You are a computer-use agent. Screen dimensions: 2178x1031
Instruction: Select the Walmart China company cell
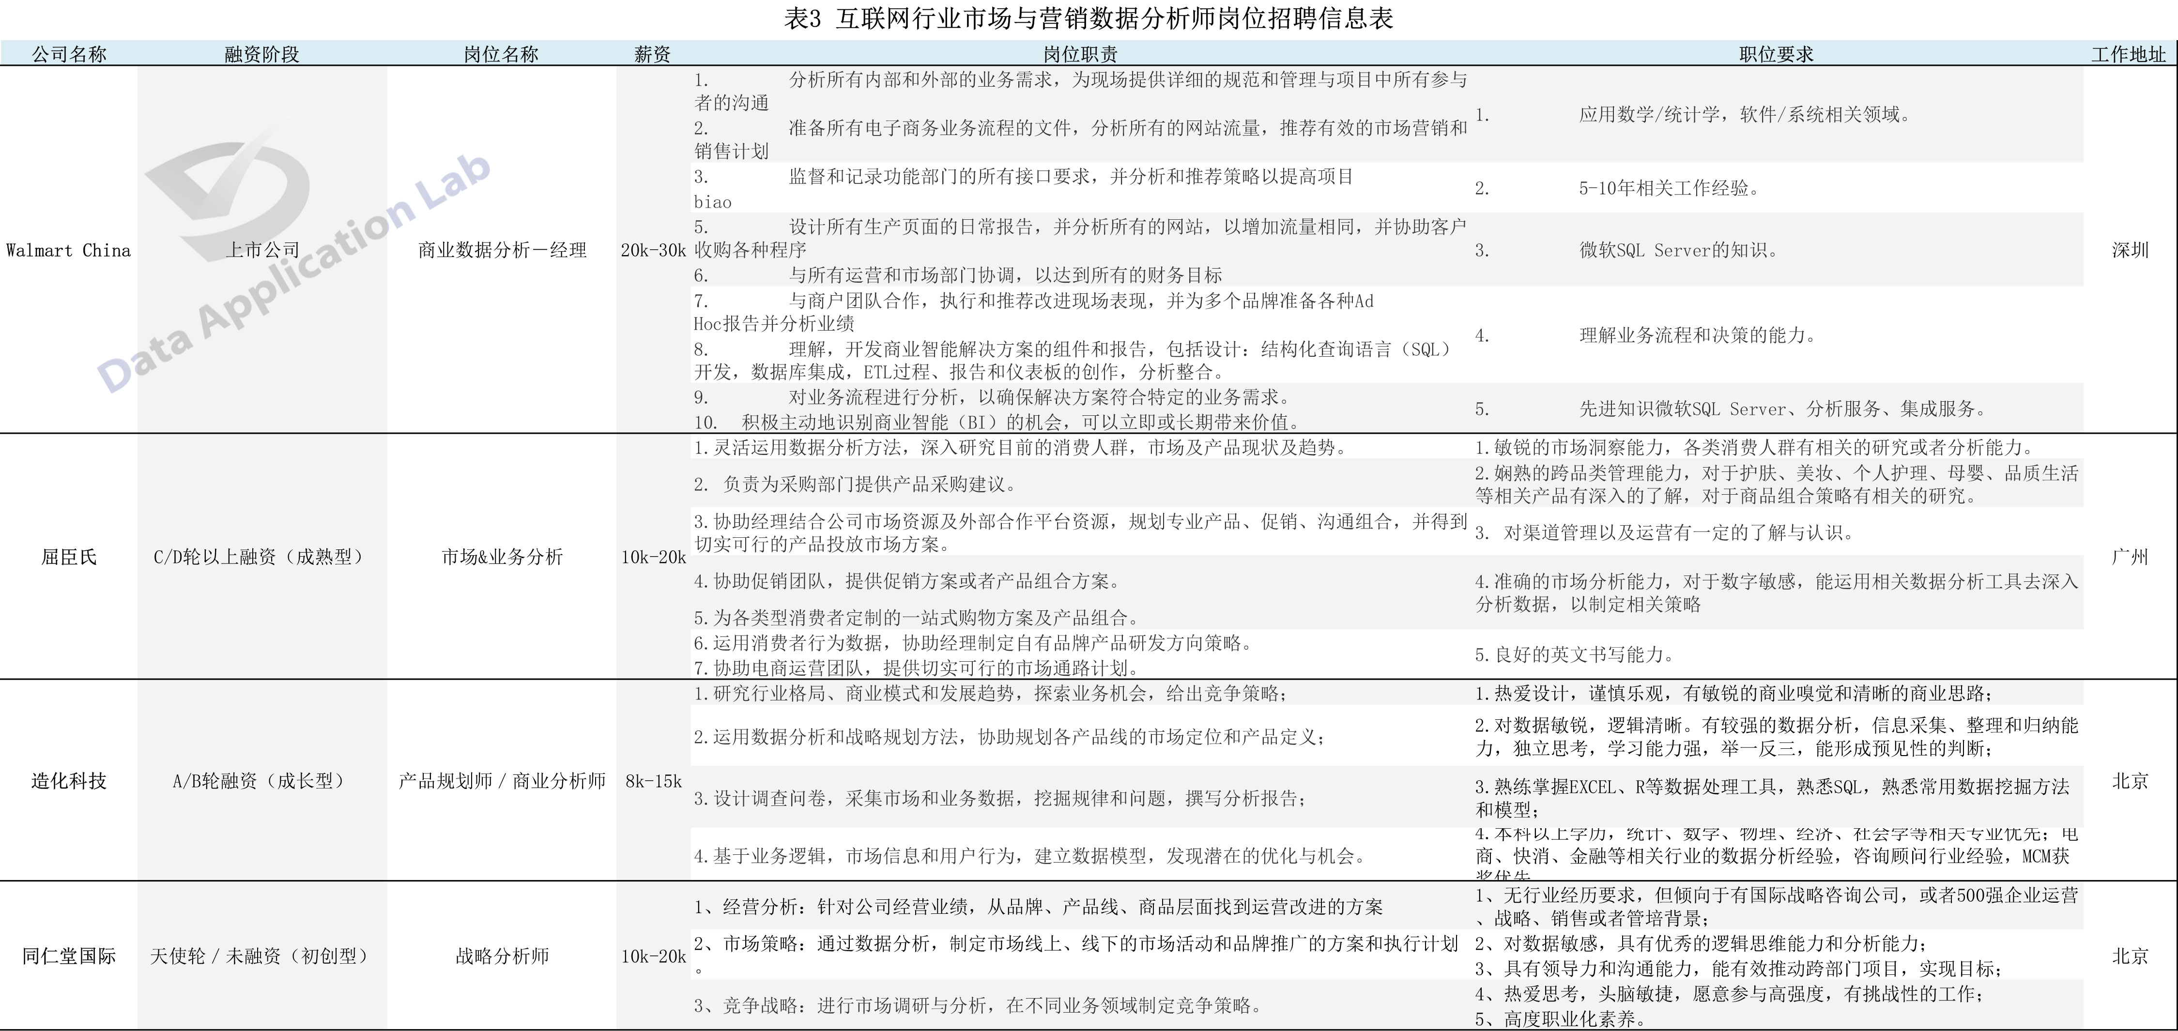(68, 250)
